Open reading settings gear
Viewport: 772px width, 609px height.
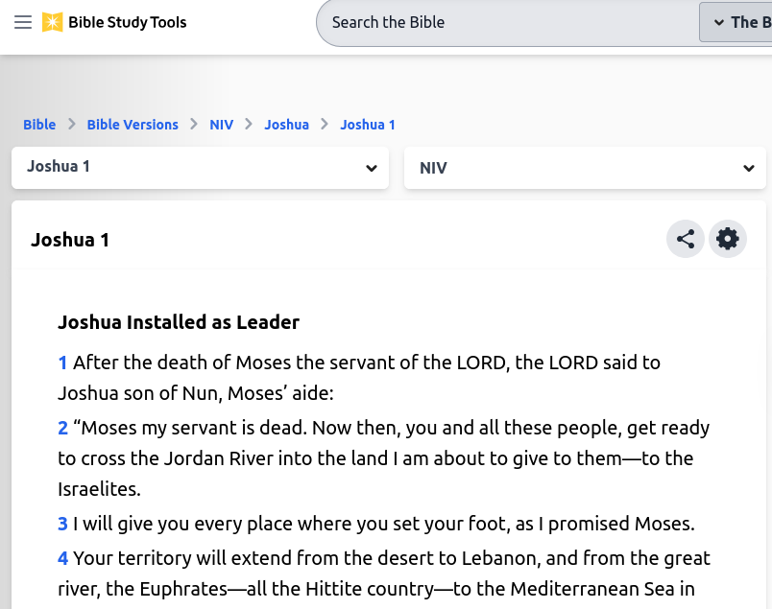click(x=728, y=239)
